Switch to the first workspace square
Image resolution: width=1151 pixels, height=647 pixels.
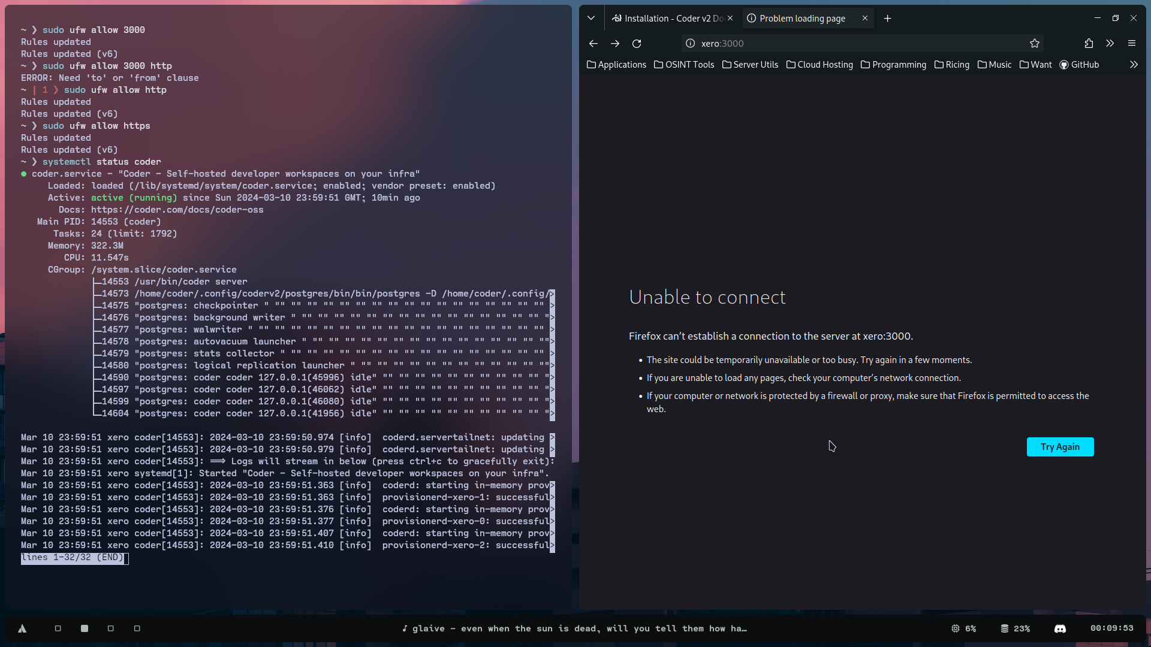point(58,628)
